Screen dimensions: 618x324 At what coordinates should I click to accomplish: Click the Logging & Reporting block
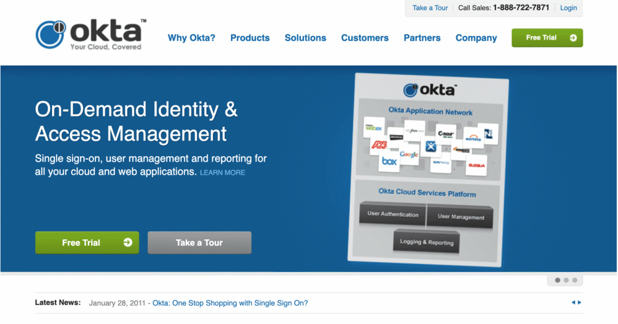pos(426,242)
